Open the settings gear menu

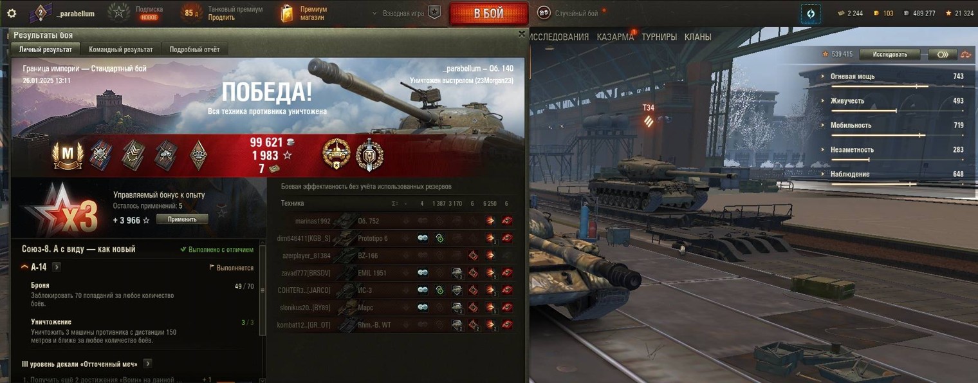point(11,14)
